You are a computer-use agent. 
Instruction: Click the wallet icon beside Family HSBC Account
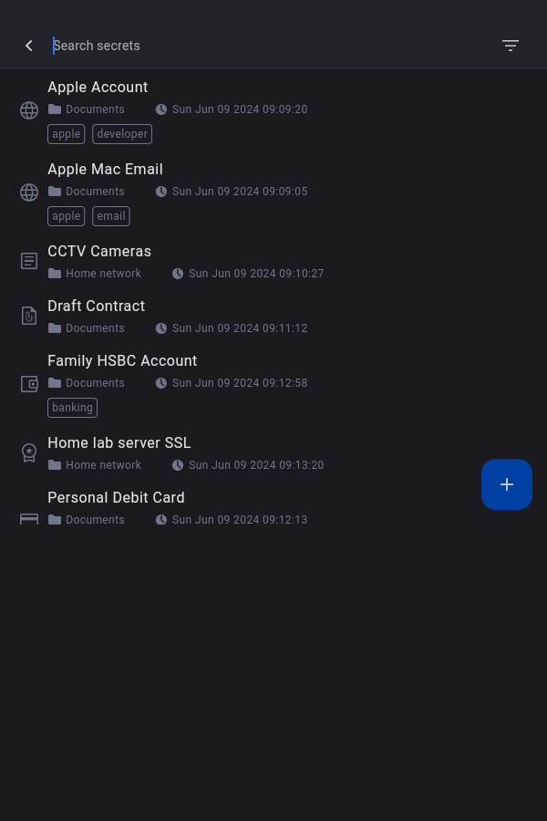click(x=29, y=384)
